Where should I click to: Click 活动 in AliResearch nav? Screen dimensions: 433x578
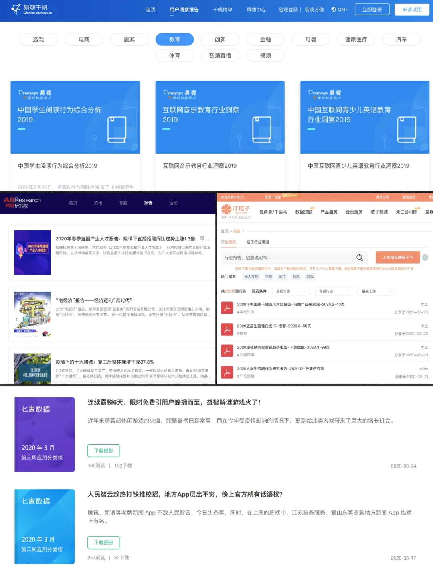[x=173, y=203]
